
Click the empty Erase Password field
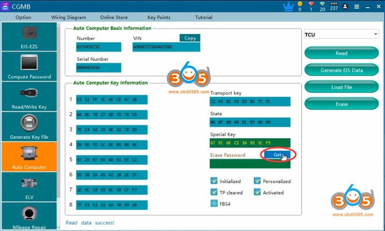(x=250, y=164)
